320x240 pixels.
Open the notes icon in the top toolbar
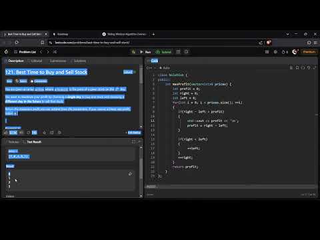187,52
